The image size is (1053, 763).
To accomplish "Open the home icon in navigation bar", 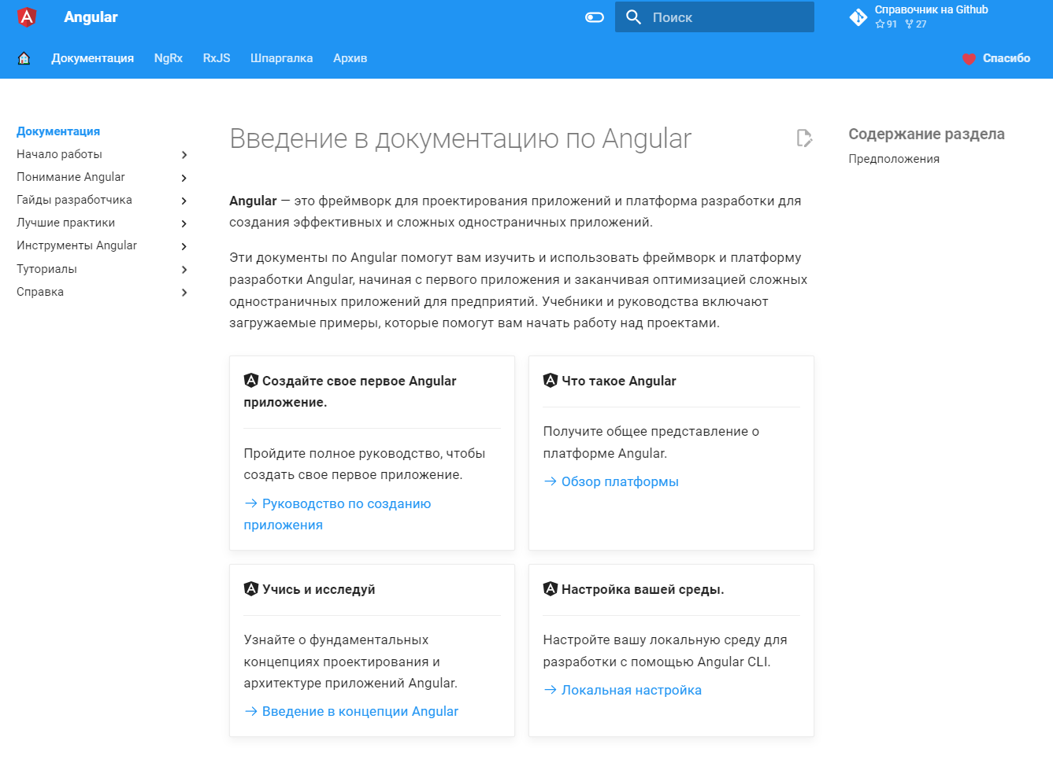I will click(x=24, y=58).
